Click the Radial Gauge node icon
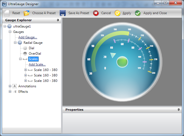Screen dimensions: 184x136 [20, 43]
